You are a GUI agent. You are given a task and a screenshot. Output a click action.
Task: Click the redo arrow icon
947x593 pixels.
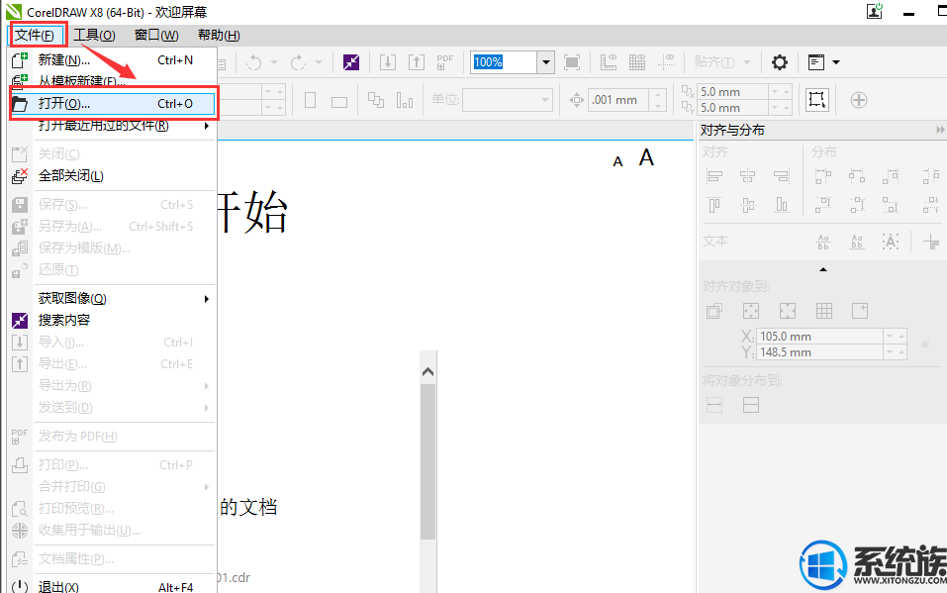point(298,62)
